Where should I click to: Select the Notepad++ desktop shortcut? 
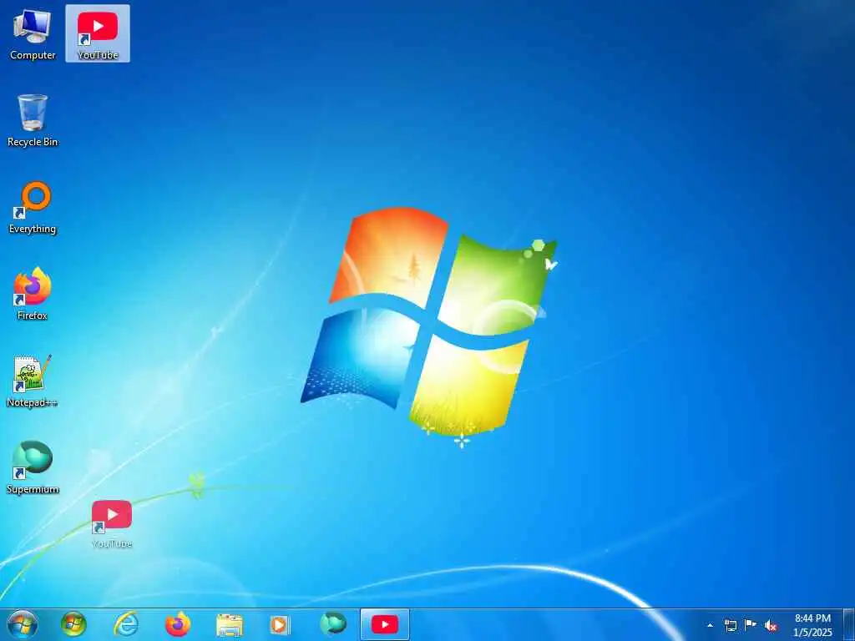(33, 381)
